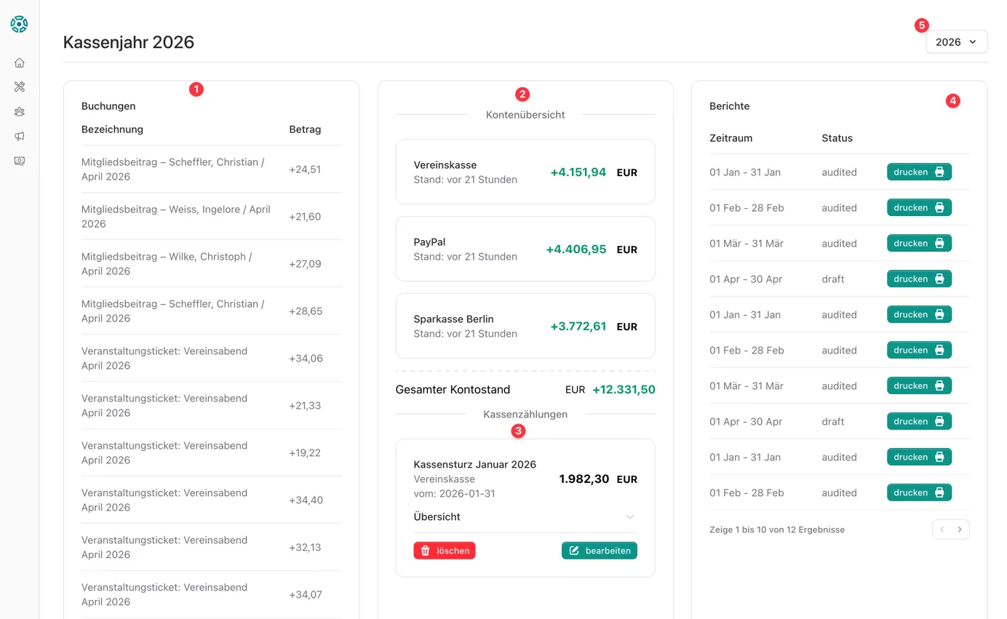Click the megaphone announcements icon
The width and height of the screenshot is (1007, 619).
pos(19,136)
